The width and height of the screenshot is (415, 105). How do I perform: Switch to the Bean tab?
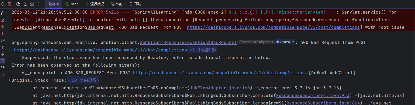coord(72,4)
